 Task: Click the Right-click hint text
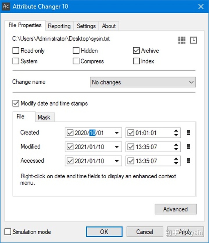pos(98,179)
